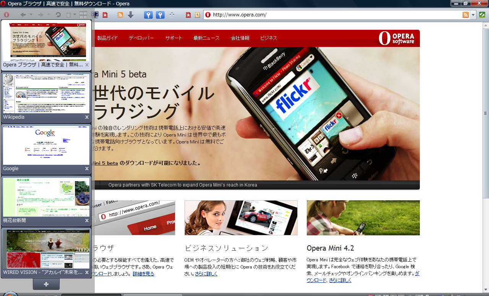Click the first blue key wand icon
489x296 pixels.
tap(148, 15)
